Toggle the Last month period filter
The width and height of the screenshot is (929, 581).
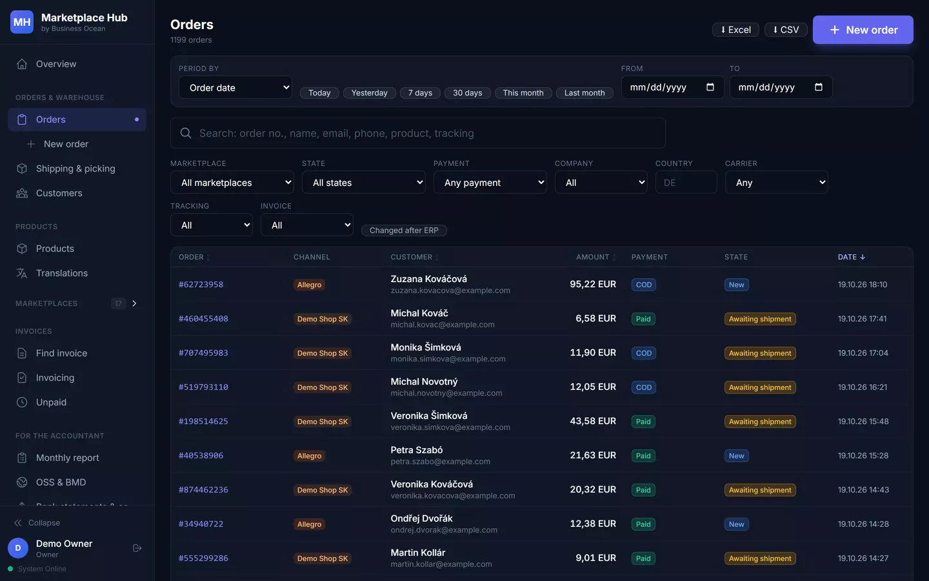pyautogui.click(x=584, y=93)
